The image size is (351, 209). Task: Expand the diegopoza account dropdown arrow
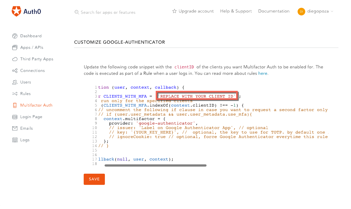[332, 11]
